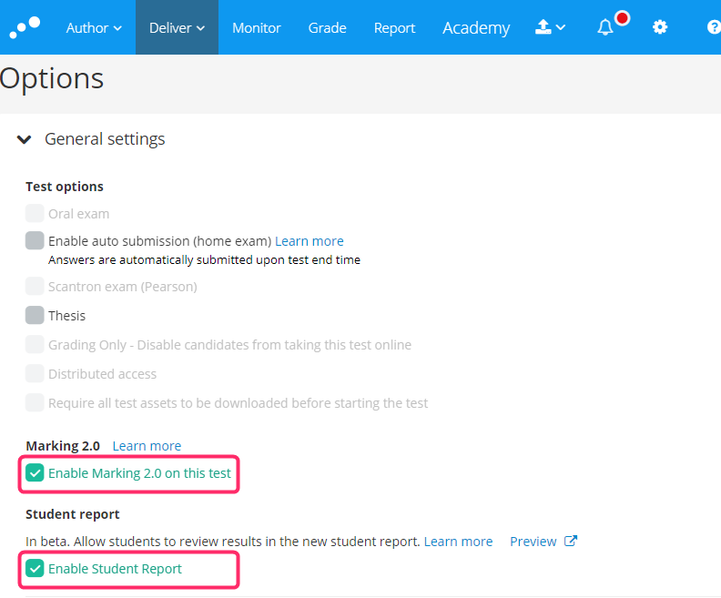Viewport: 721px width, 598px height.
Task: Check the Thesis checkbox
Action: (35, 315)
